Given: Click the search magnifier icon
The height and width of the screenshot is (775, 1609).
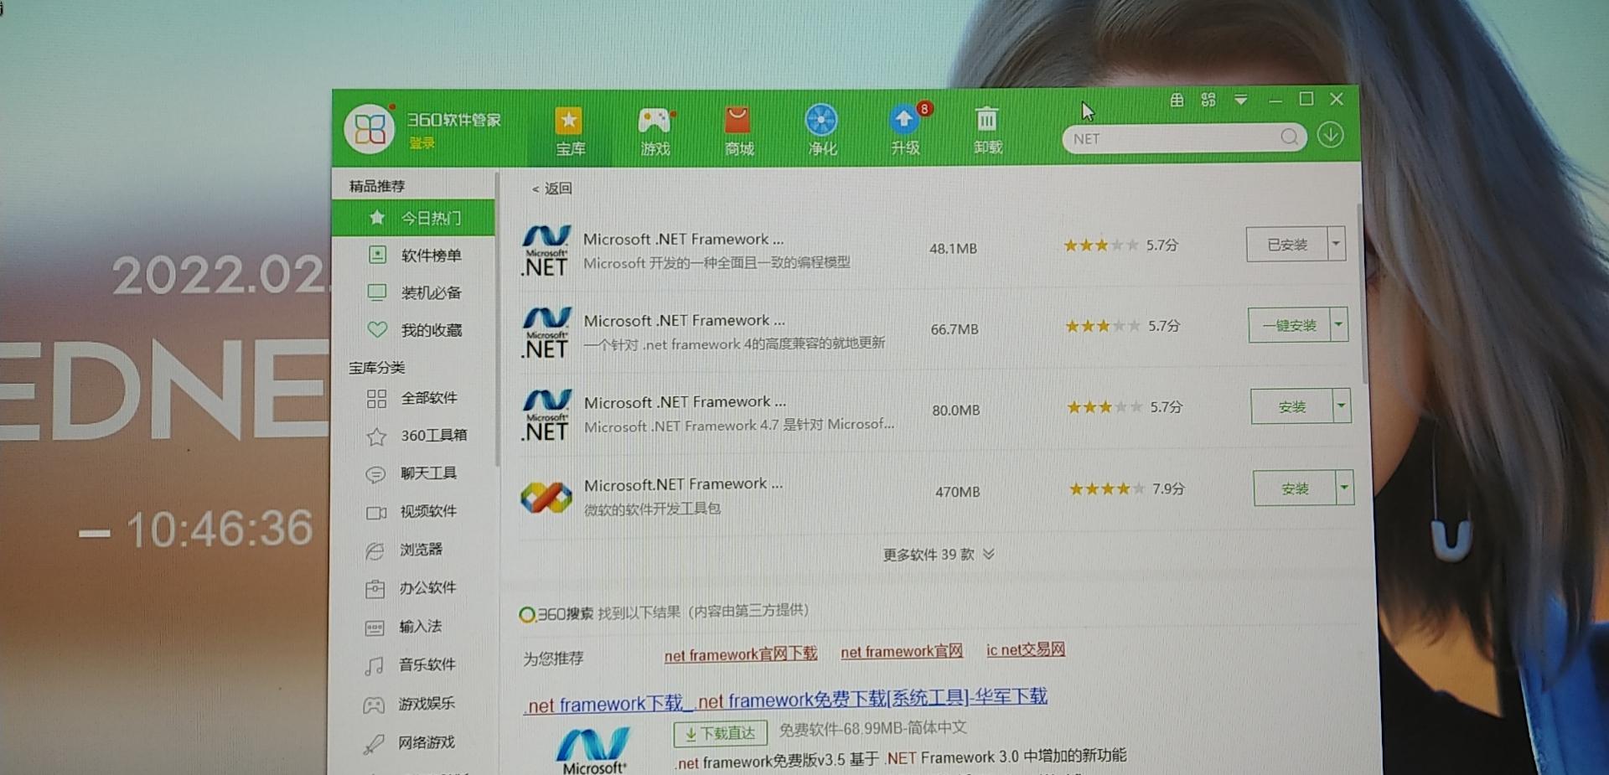Looking at the screenshot, I should (x=1289, y=137).
